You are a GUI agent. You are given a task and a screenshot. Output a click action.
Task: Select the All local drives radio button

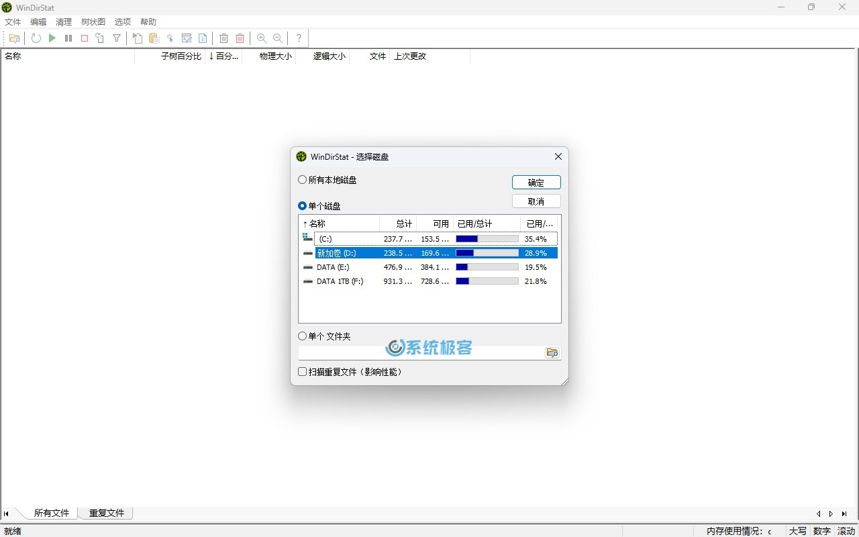(302, 180)
